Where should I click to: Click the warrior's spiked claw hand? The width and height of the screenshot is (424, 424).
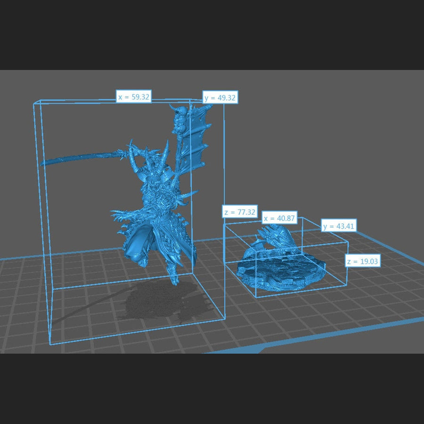coord(120,216)
